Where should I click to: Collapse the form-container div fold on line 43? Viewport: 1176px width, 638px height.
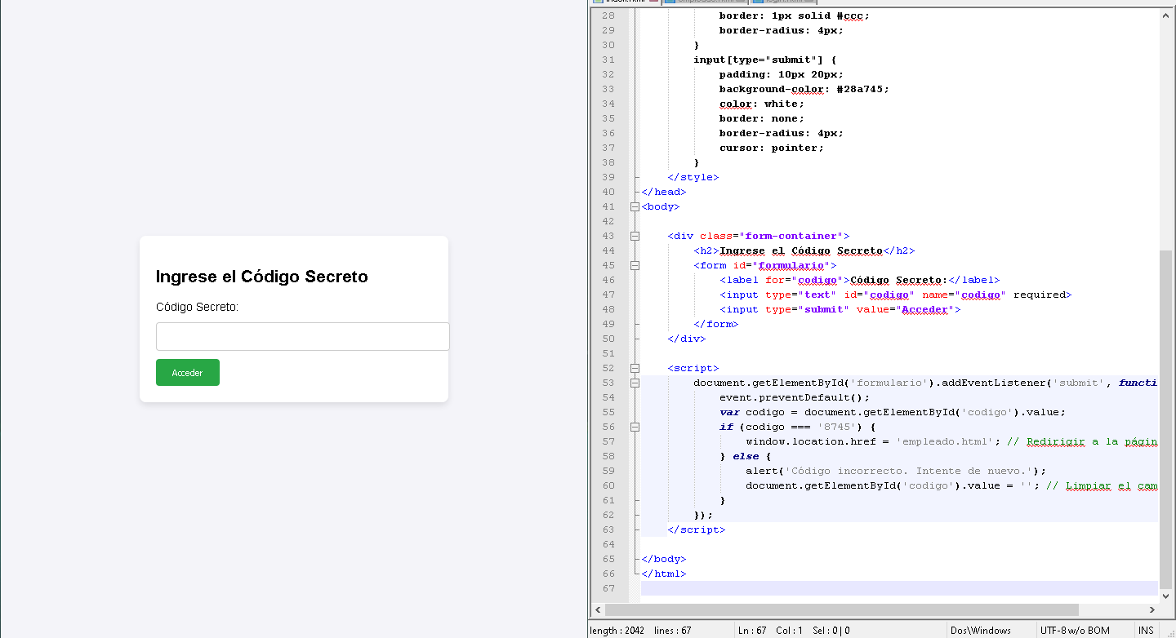(x=635, y=237)
